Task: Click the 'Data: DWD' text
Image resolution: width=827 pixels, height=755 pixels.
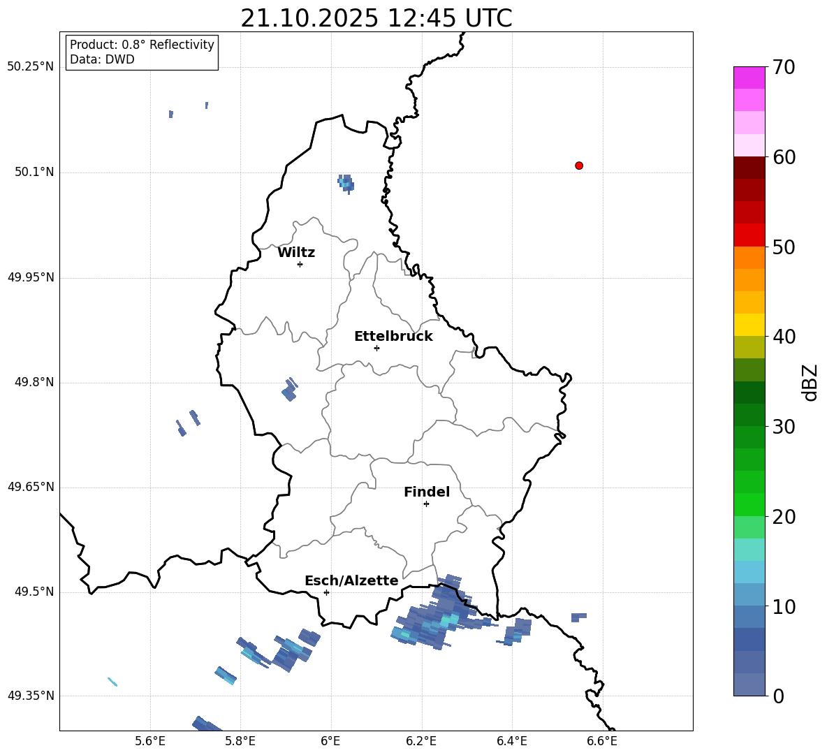Action: (102, 59)
